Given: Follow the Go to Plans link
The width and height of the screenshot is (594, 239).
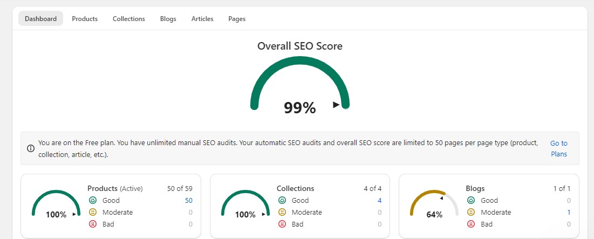Looking at the screenshot, I should coord(559,148).
